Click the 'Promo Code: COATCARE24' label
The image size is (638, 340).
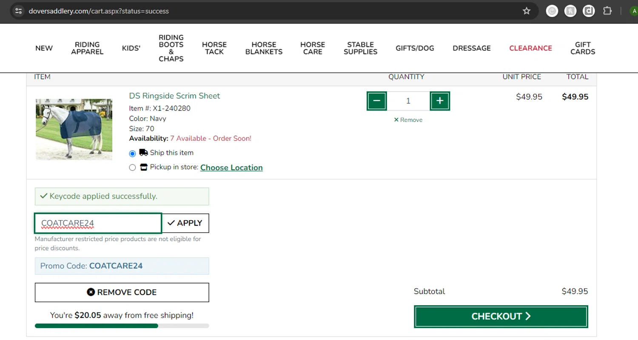click(122, 266)
